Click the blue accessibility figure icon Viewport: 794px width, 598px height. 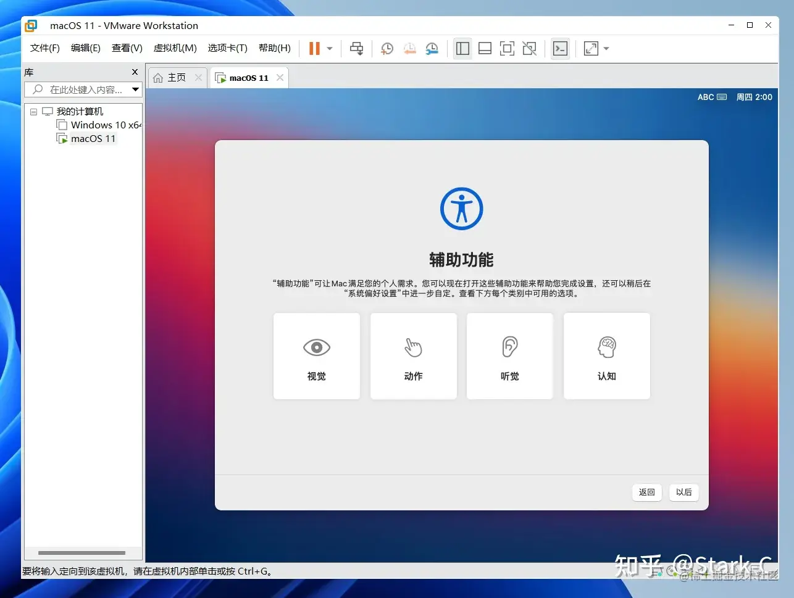coord(462,209)
